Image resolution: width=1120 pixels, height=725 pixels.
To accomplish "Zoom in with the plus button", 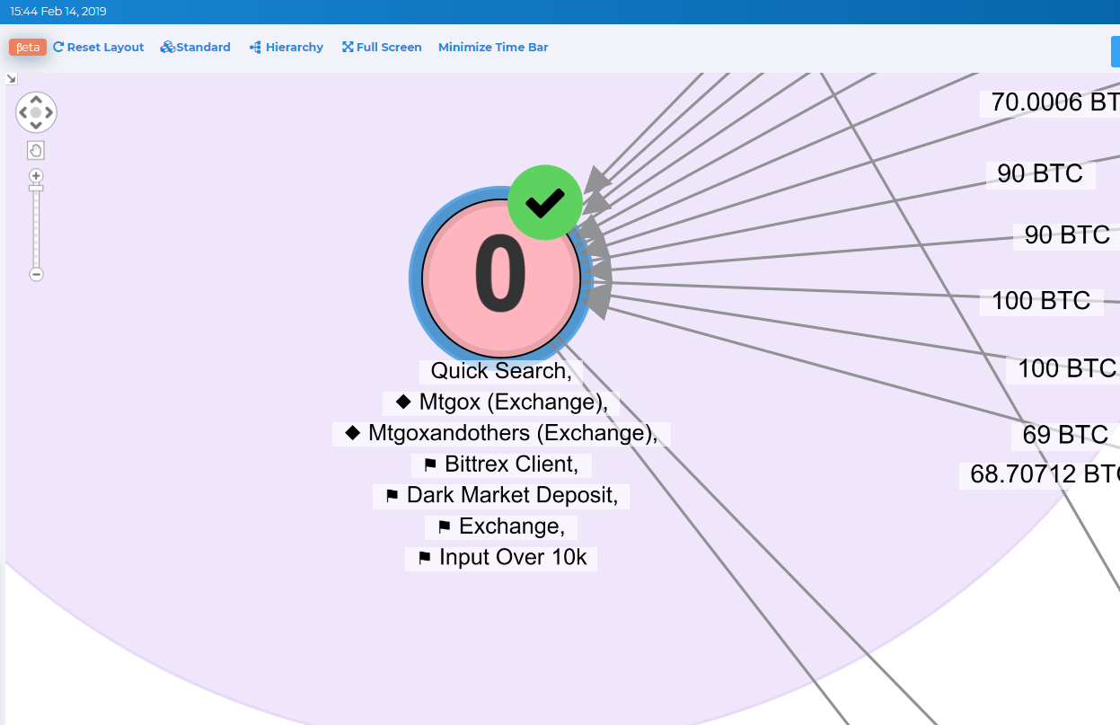I will tap(36, 175).
